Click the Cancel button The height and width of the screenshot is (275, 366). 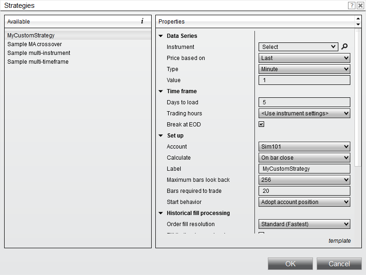[339, 263]
